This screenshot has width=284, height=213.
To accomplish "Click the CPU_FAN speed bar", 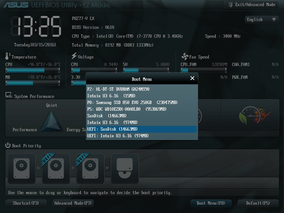I will [204, 70].
